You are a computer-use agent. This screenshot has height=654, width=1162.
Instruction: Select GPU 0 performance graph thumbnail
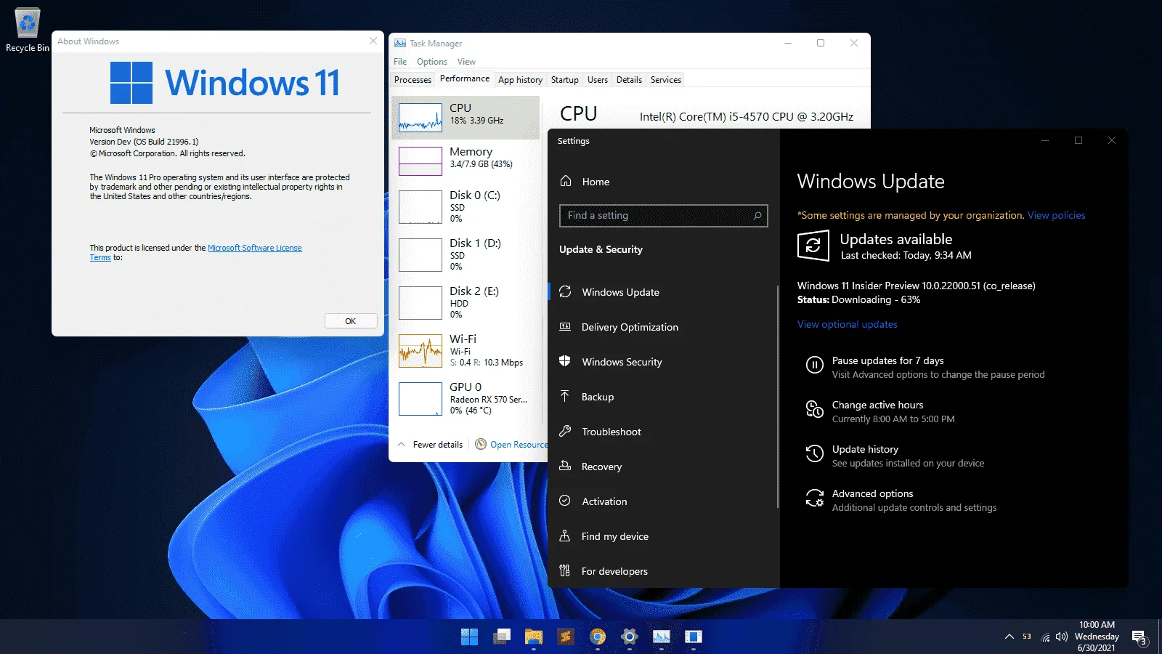420,399
